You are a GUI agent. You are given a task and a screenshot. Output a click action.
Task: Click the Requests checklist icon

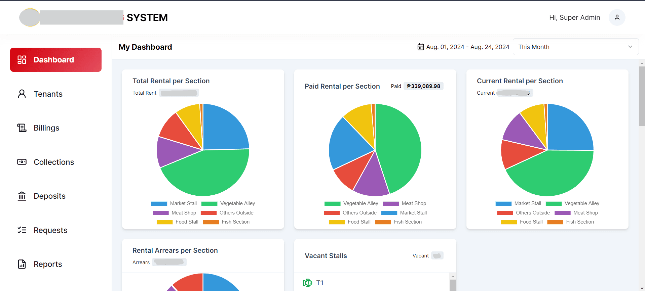tap(22, 230)
